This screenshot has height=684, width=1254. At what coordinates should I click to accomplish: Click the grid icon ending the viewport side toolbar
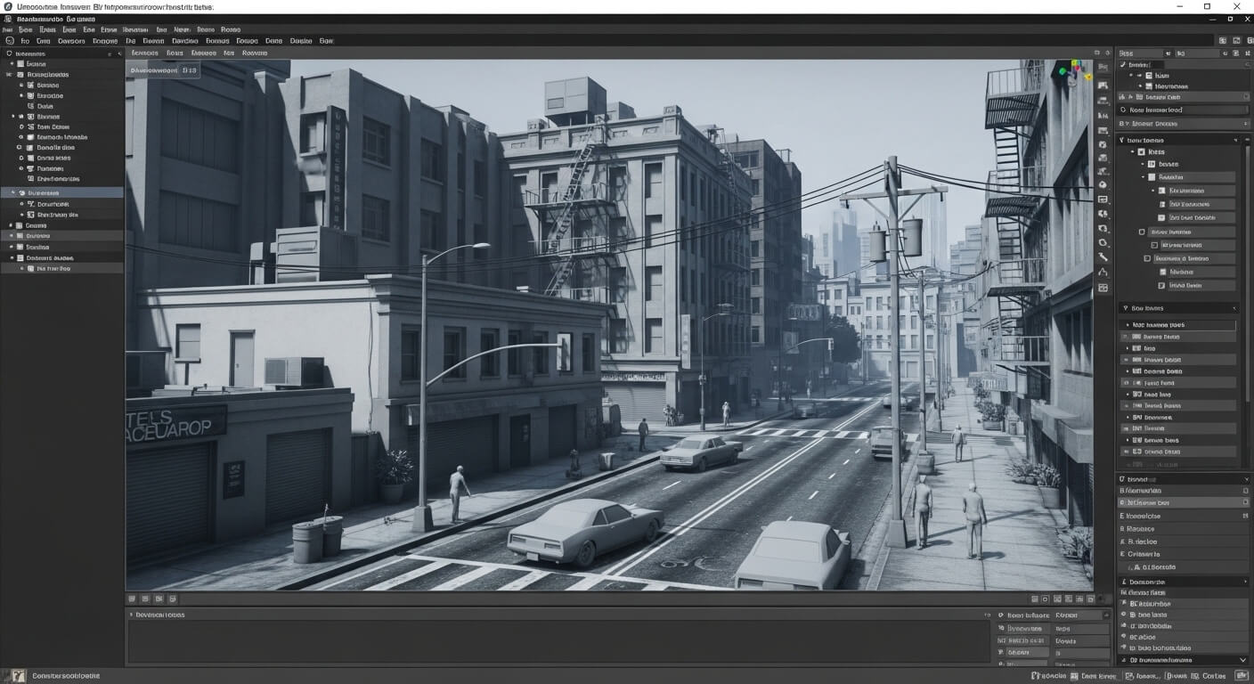point(1103,288)
